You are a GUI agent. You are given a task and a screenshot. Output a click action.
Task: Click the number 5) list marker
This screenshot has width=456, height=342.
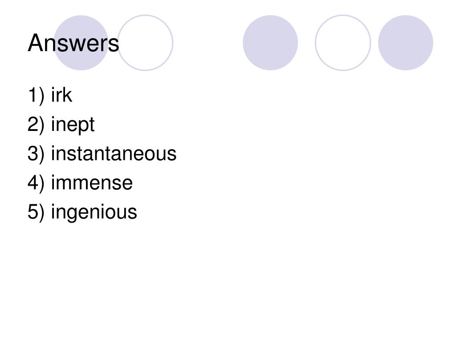36,212
